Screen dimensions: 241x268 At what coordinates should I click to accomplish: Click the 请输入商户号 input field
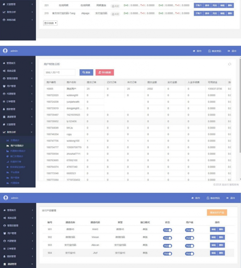tap(60, 72)
